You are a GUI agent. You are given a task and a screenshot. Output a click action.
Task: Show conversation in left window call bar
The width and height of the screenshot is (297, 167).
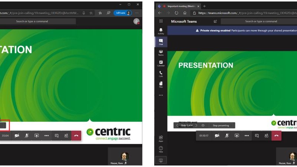(x=56, y=135)
